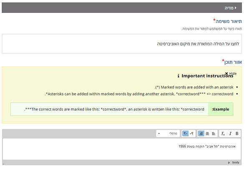Open the נורמלי paragraph format dropdown
Viewport: 245px width, 169px height.
(x=168, y=134)
